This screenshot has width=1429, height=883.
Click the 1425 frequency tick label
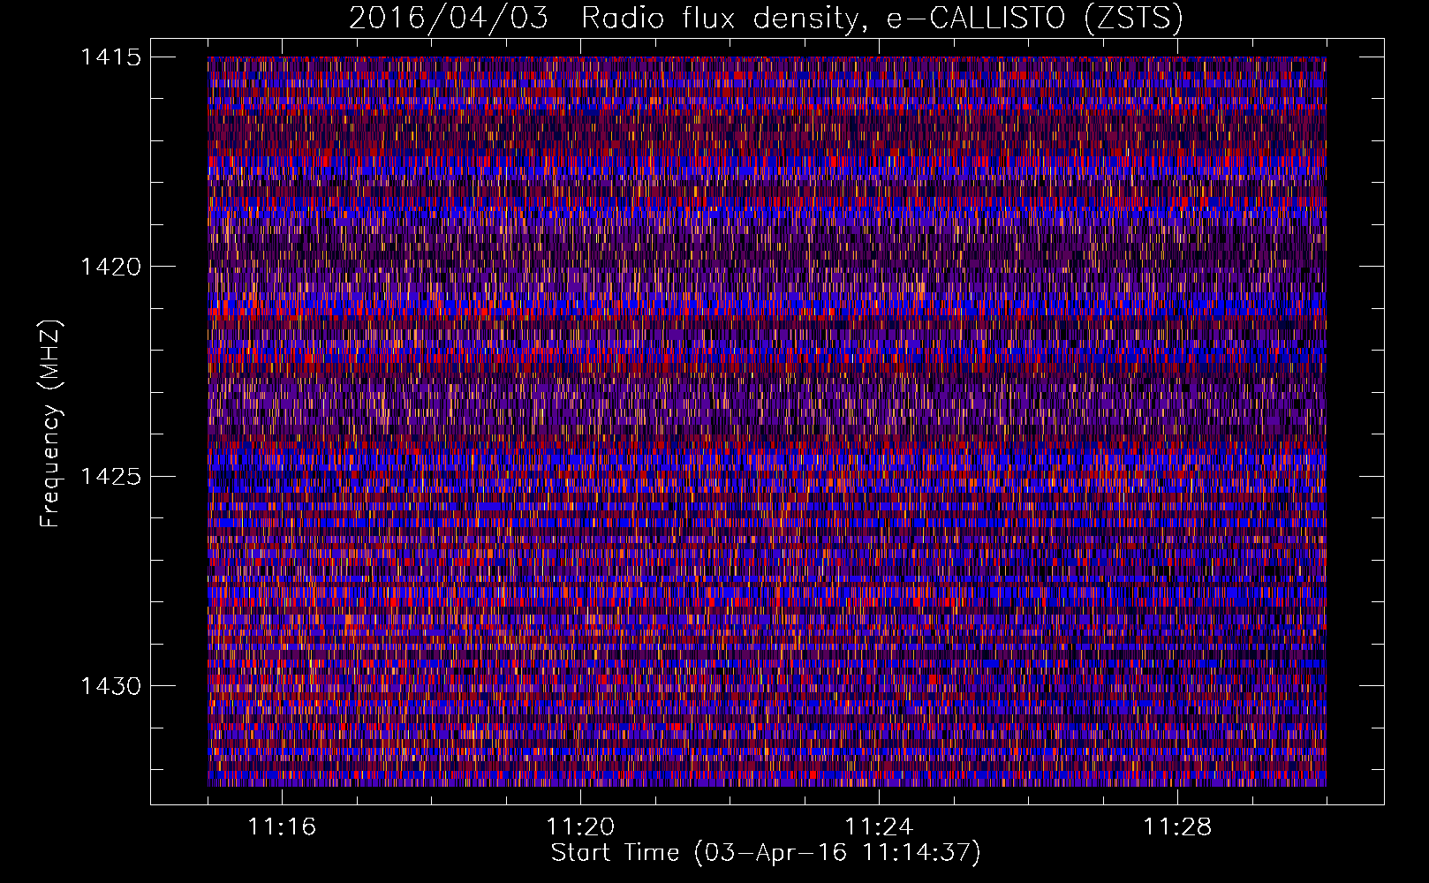111,477
